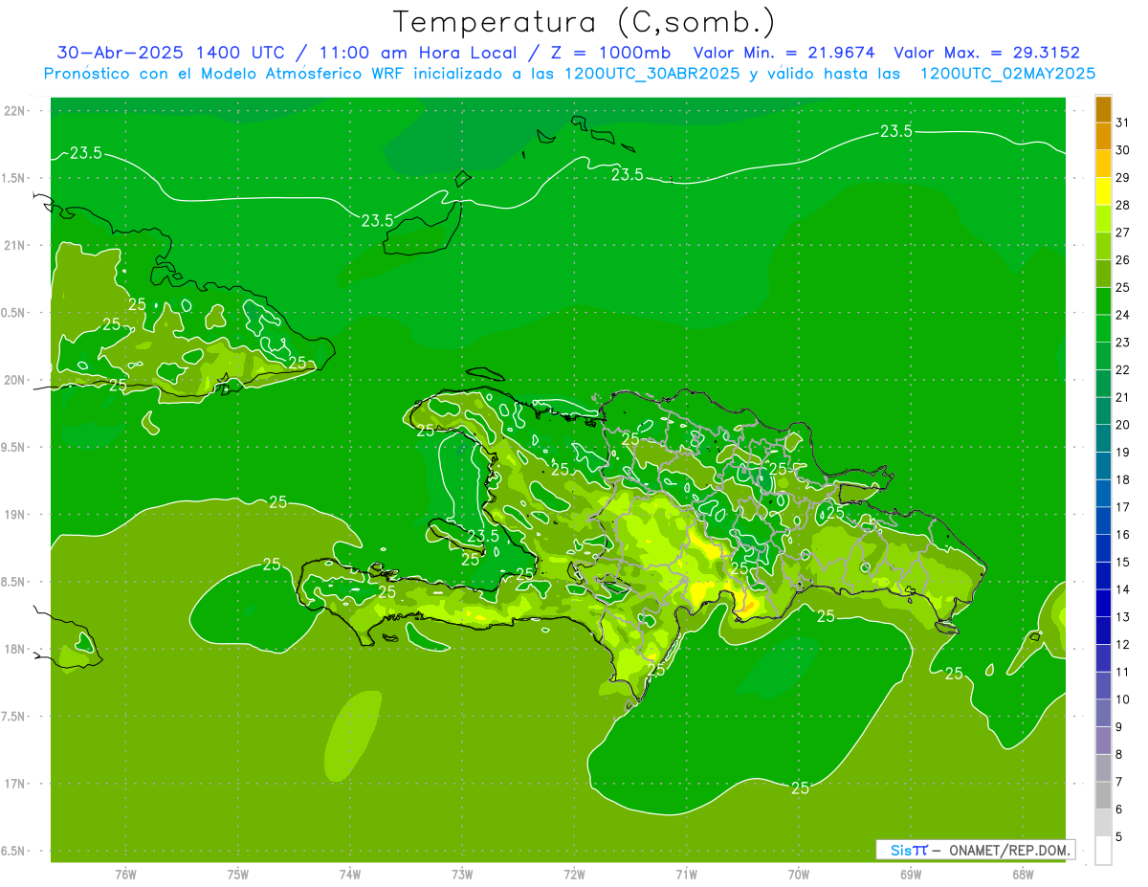1148x887 pixels.
Task: Click legend value "12" on the color scale
Action: pyautogui.click(x=1123, y=645)
